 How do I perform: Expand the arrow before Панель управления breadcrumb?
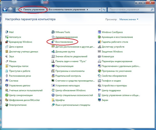coord(21,10)
